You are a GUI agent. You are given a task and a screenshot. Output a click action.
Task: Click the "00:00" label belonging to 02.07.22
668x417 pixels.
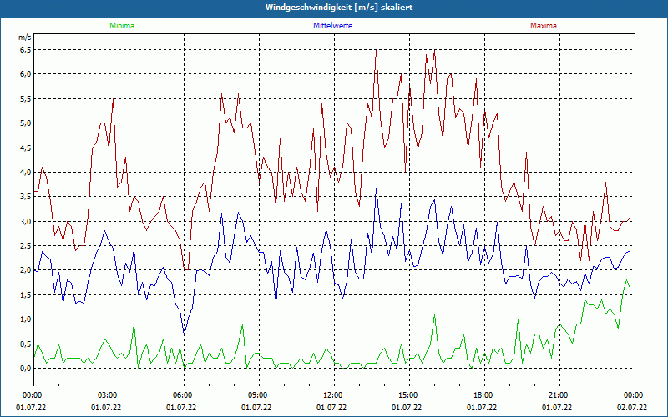tap(635, 395)
